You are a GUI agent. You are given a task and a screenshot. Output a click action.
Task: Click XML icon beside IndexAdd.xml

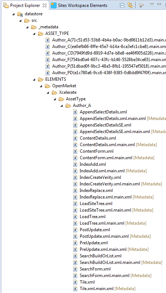75,164
